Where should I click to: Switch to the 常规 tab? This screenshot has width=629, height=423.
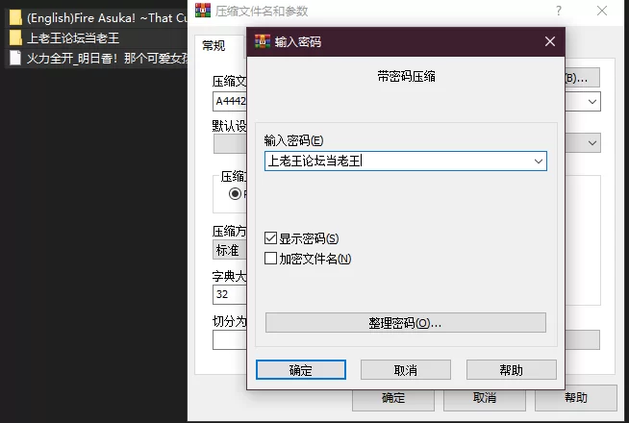pyautogui.click(x=214, y=46)
